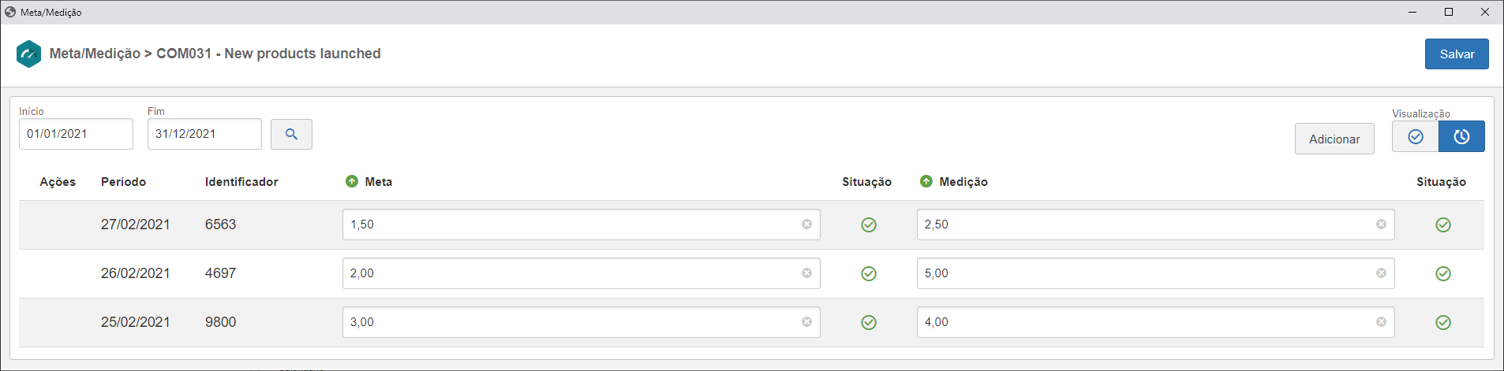This screenshot has width=1504, height=371.
Task: Clear the Medição value 2,50 with its x icon
Action: pos(1381,224)
